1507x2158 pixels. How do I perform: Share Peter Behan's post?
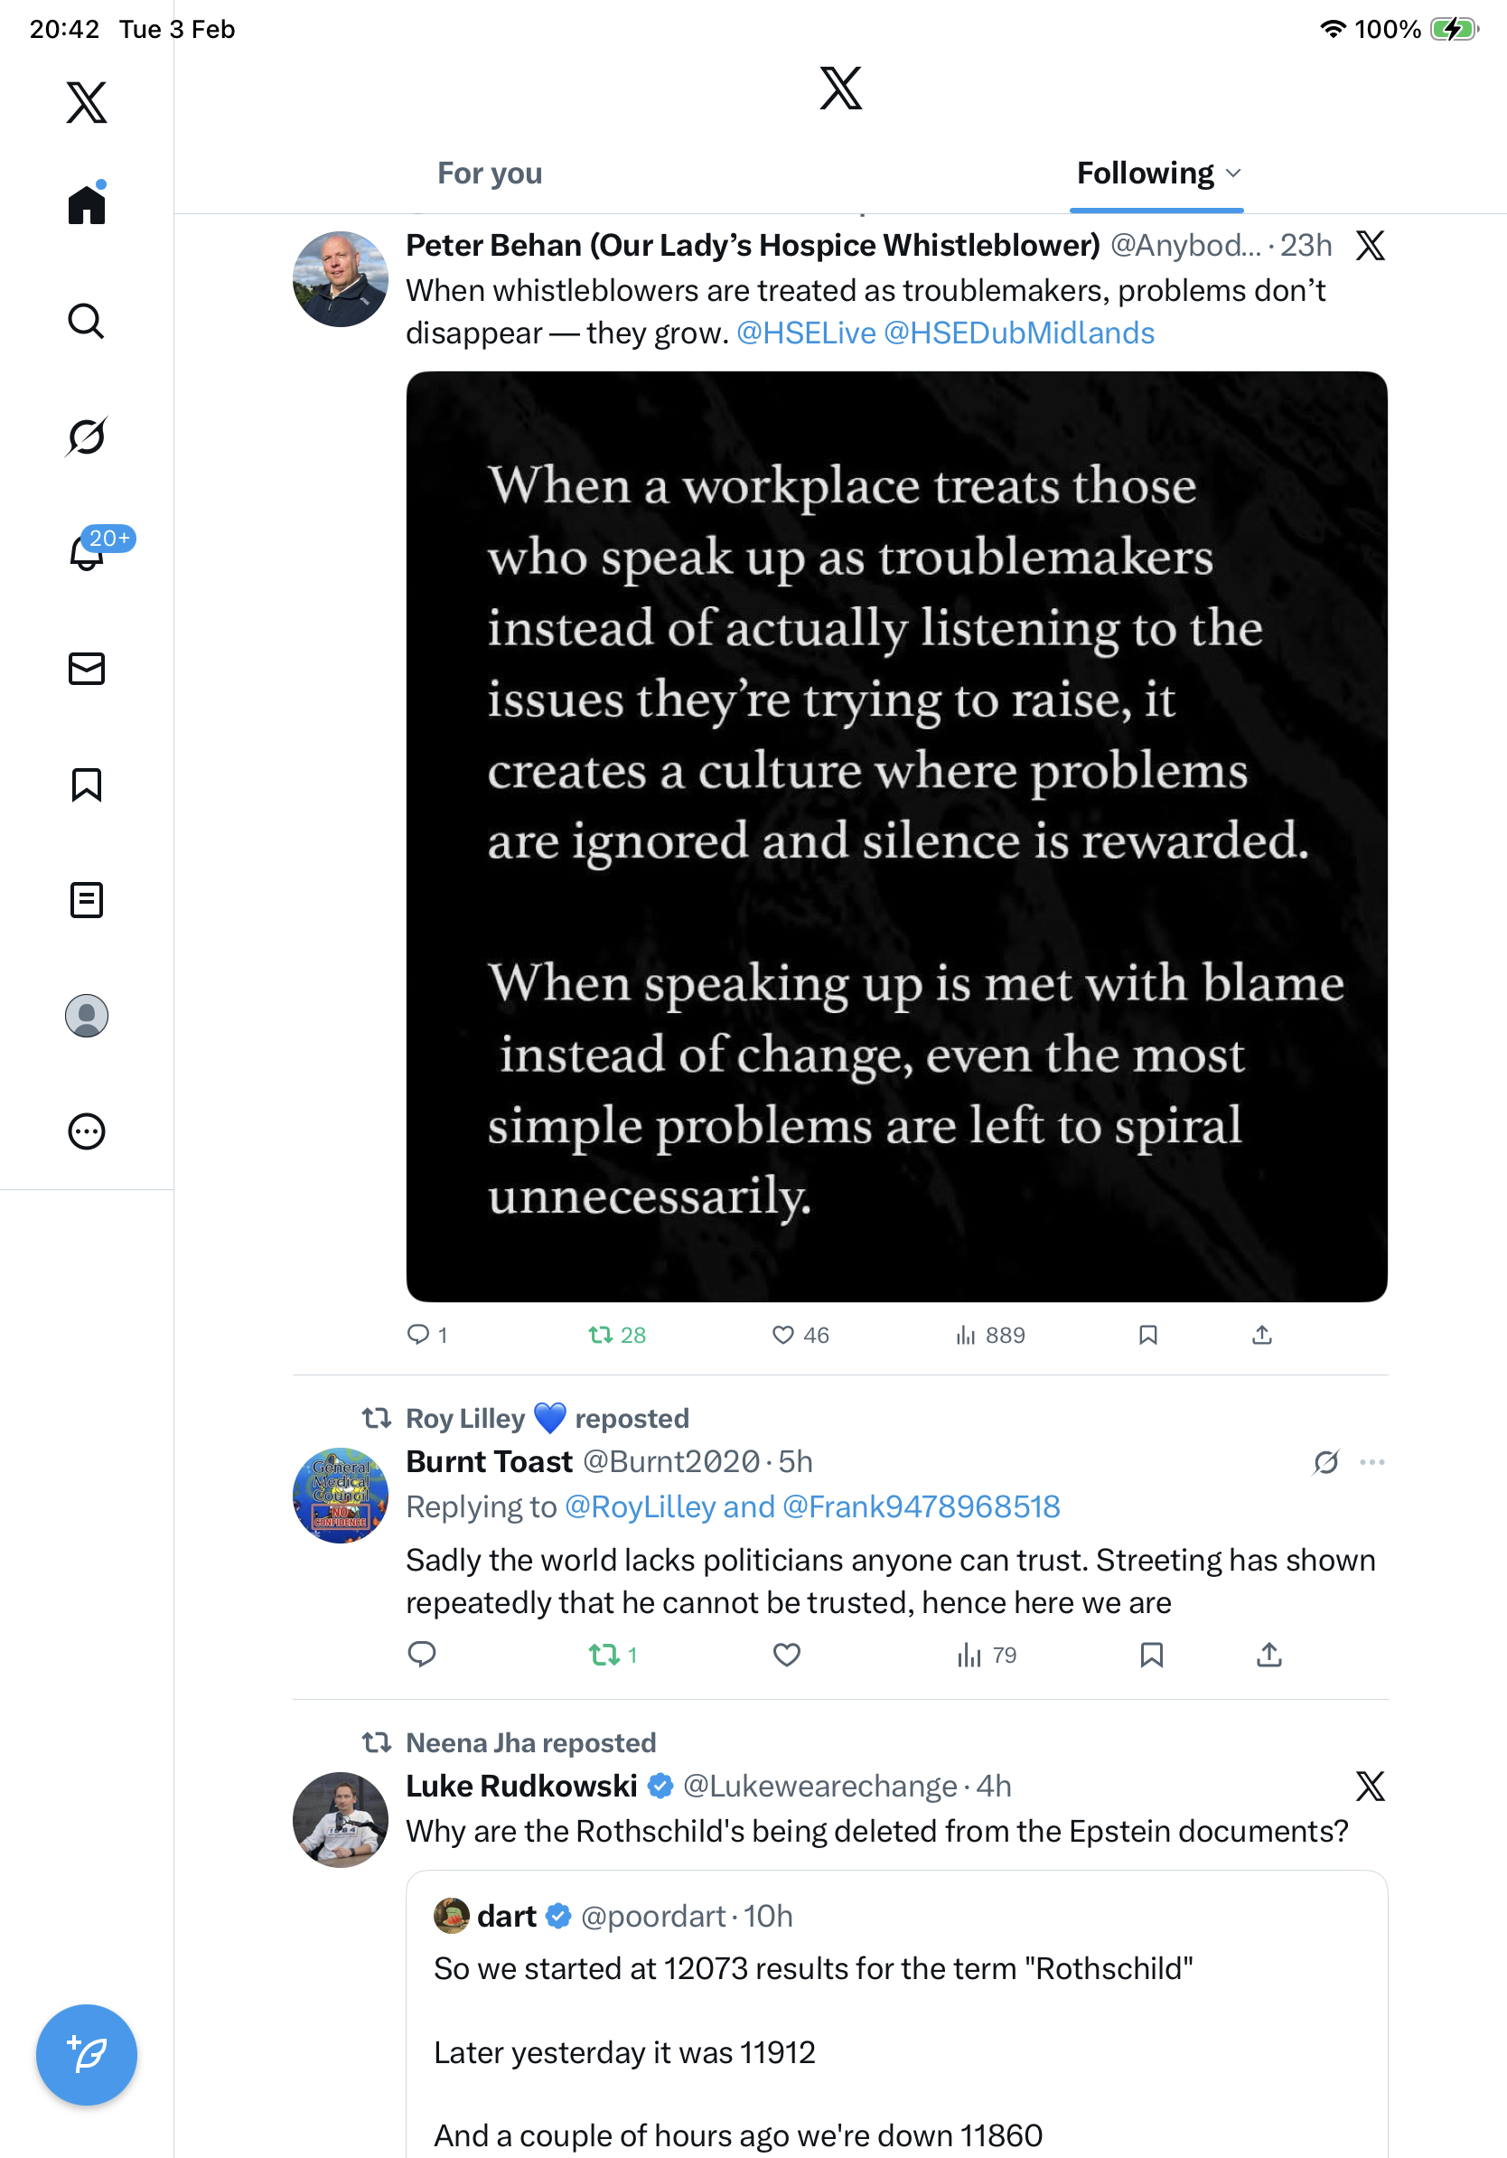pos(1262,1335)
